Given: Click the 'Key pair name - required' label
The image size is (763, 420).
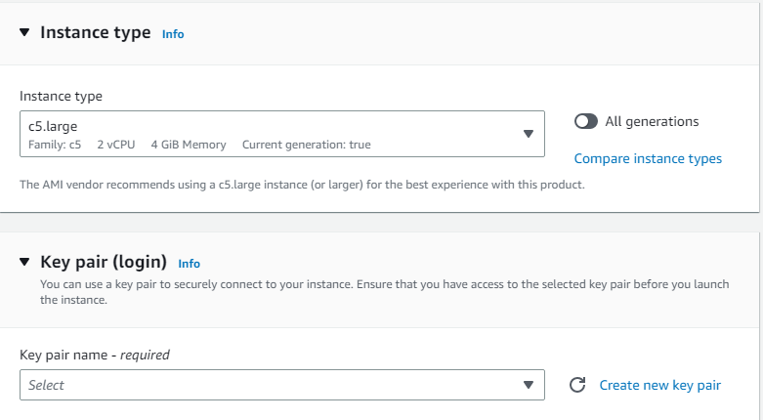Looking at the screenshot, I should pos(95,355).
